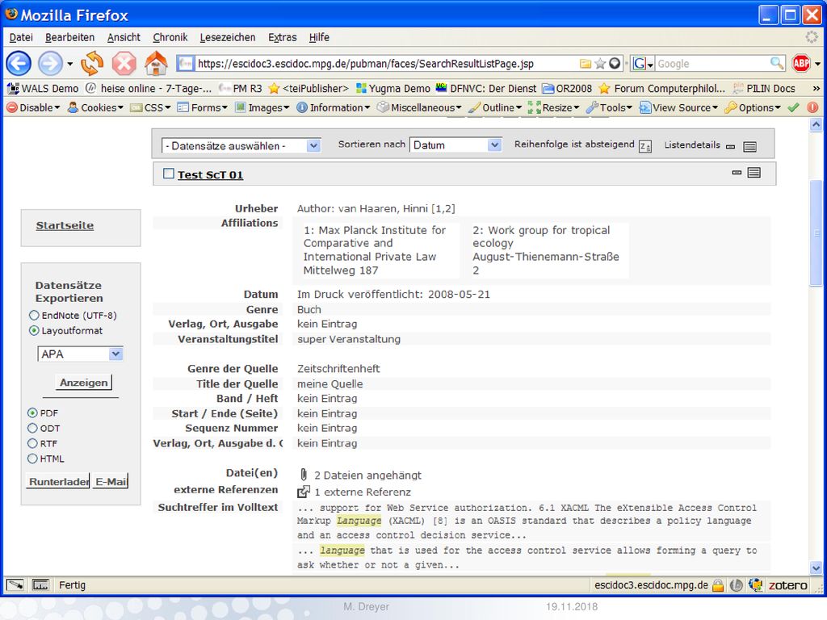This screenshot has width=827, height=620.
Task: Open the Datensätze auswählen dropdown
Action: coord(241,145)
